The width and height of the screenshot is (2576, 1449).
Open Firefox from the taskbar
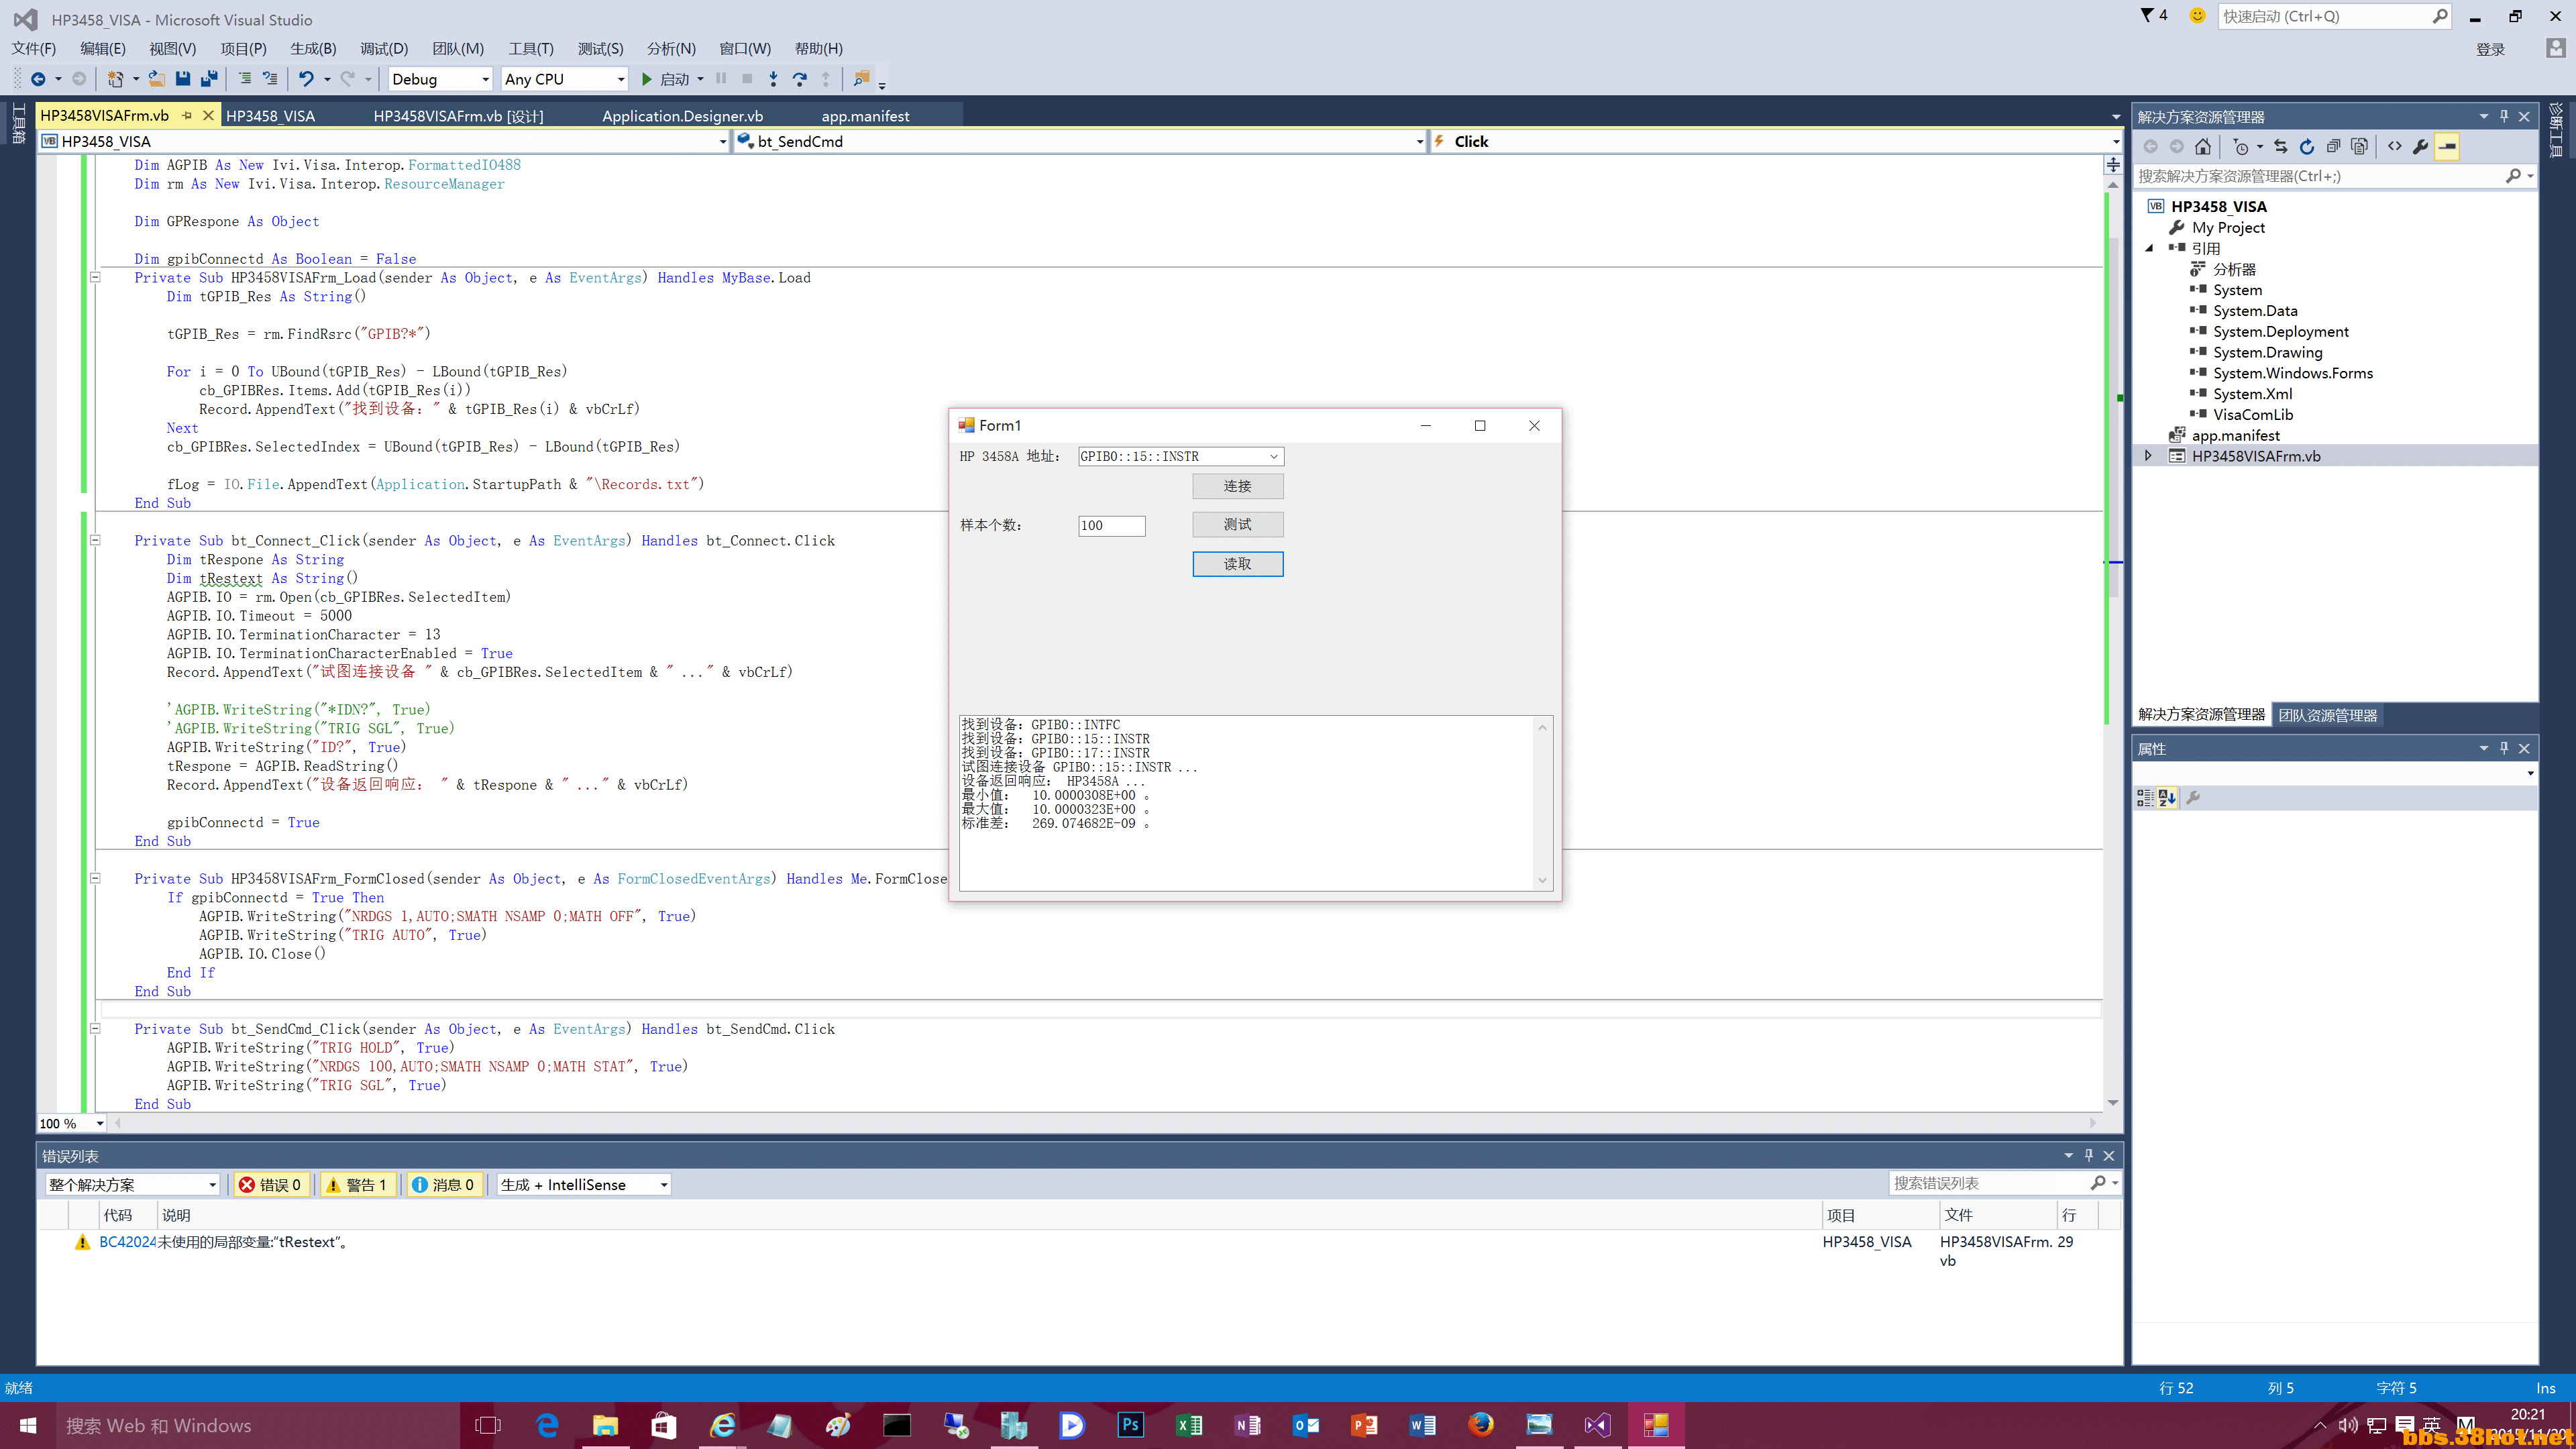tap(1480, 1425)
